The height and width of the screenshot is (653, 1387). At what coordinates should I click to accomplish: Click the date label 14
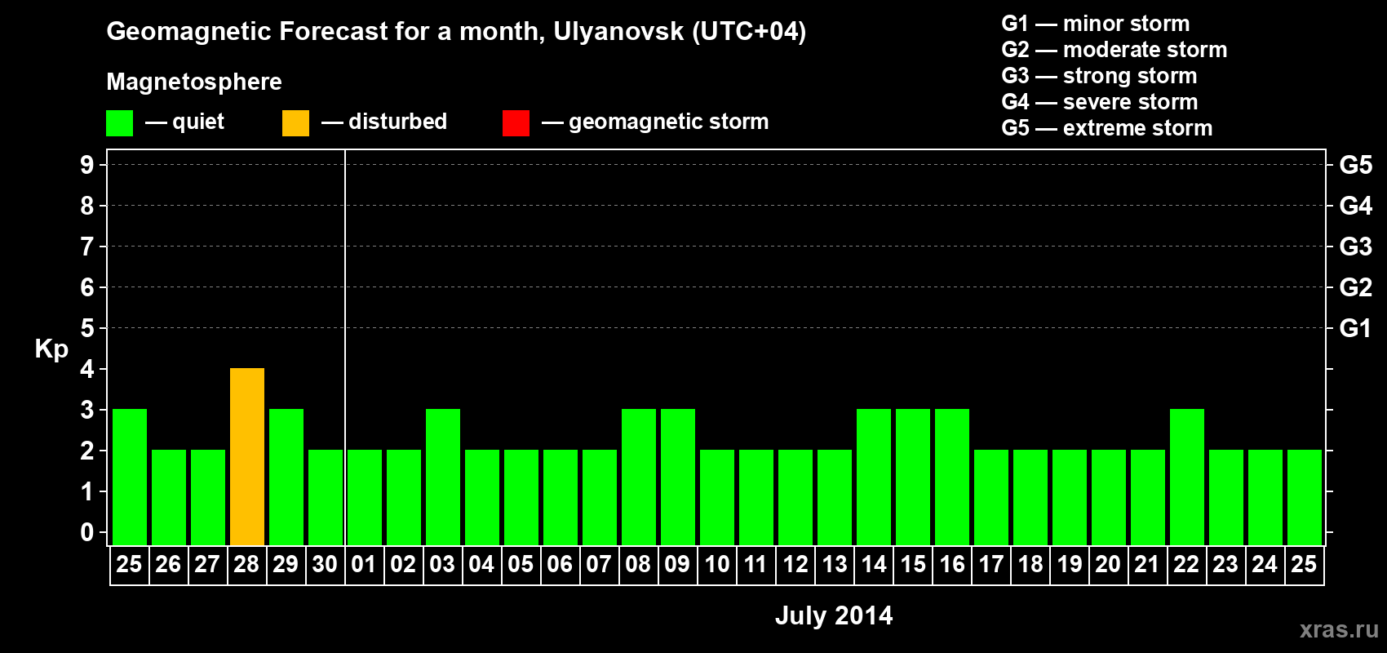coord(873,564)
